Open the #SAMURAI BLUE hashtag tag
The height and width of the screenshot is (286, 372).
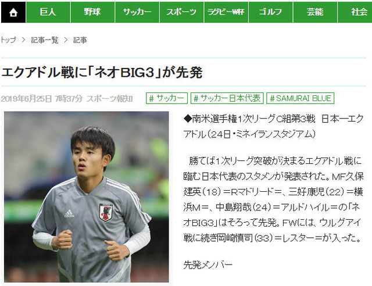[301, 98]
